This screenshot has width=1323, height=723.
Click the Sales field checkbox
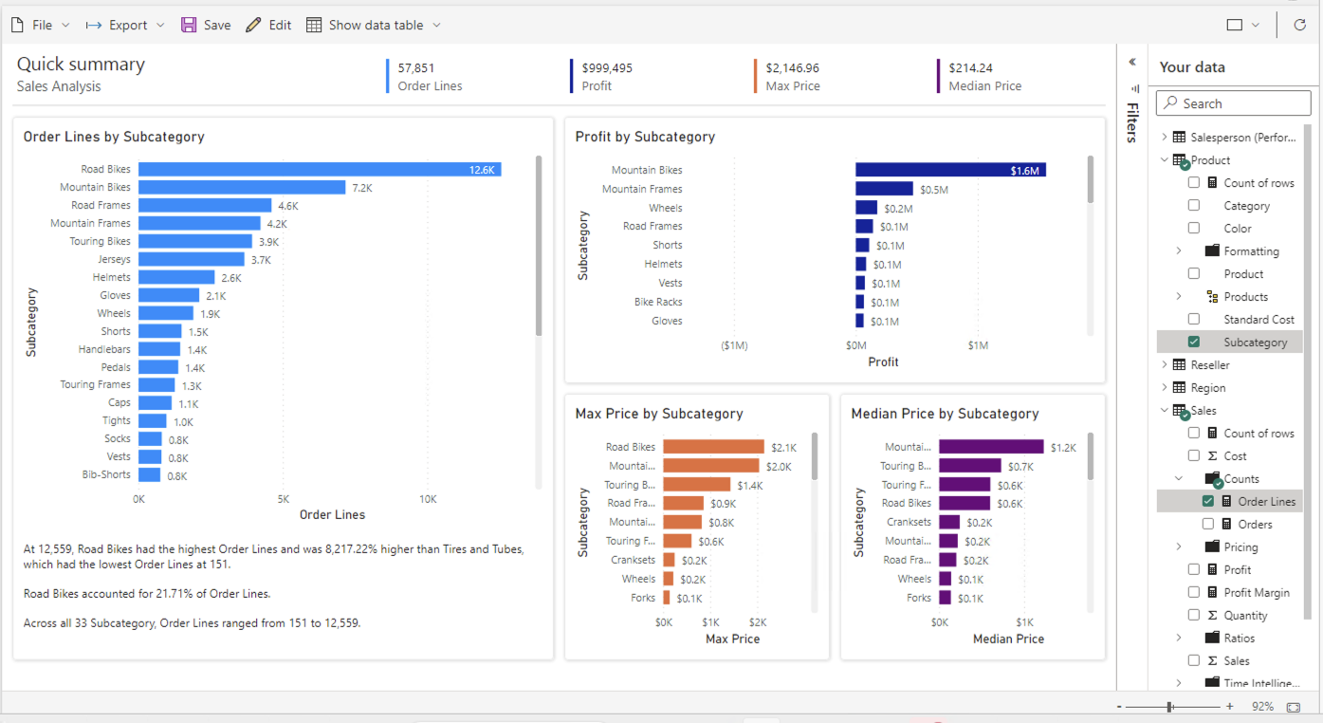(x=1194, y=660)
